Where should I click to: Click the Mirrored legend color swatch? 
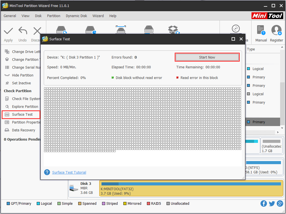point(125,203)
